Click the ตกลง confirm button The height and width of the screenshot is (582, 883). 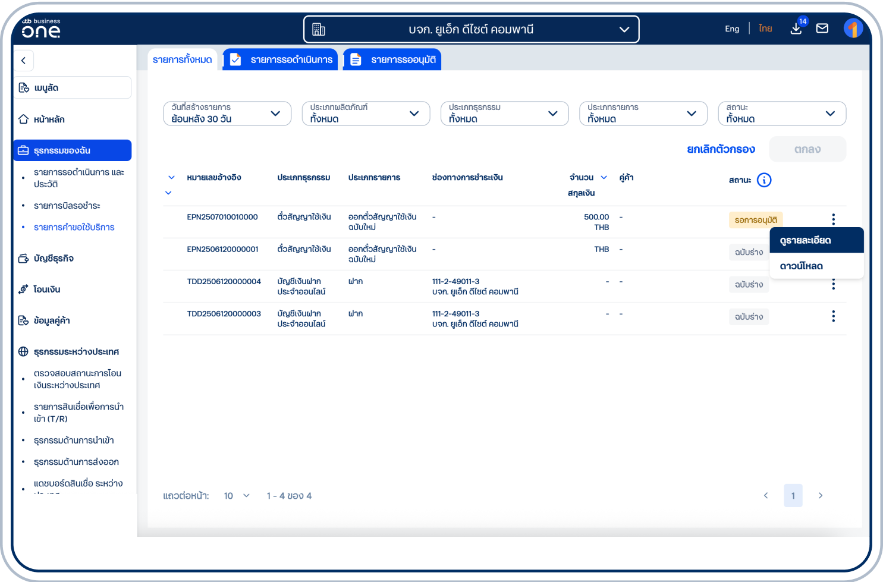tap(807, 149)
